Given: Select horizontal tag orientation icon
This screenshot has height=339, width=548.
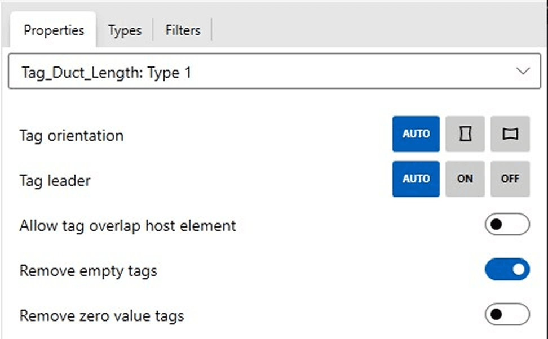Looking at the screenshot, I should (x=510, y=134).
